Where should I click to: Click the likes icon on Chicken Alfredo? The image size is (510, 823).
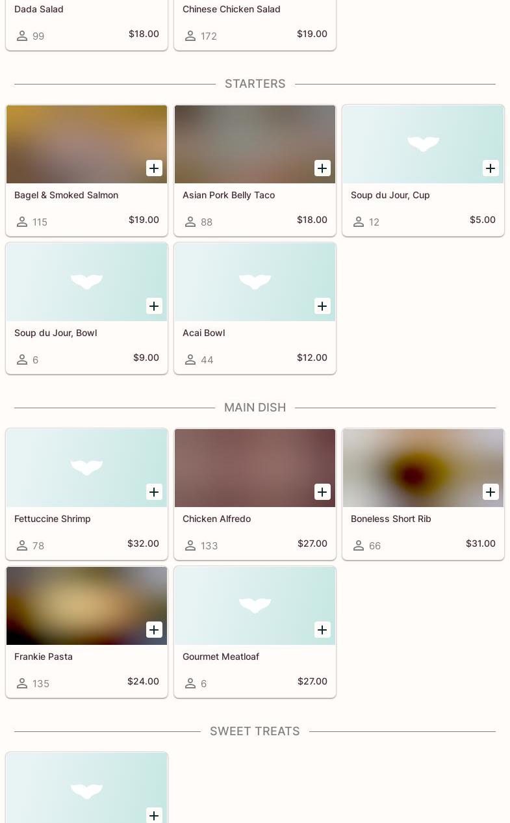click(190, 545)
